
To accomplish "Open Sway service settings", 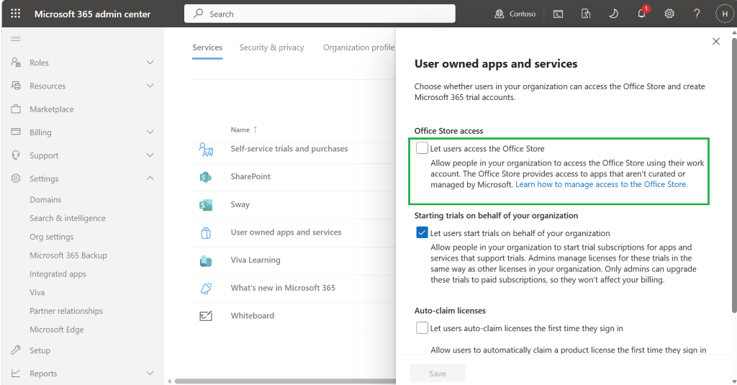I will (240, 204).
